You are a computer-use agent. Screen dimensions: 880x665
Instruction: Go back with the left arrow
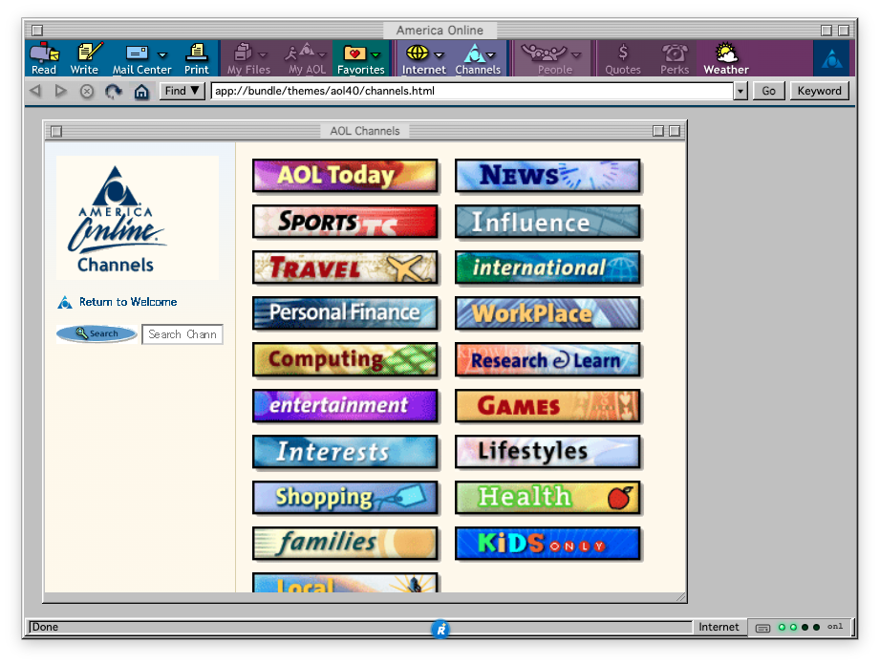(35, 91)
